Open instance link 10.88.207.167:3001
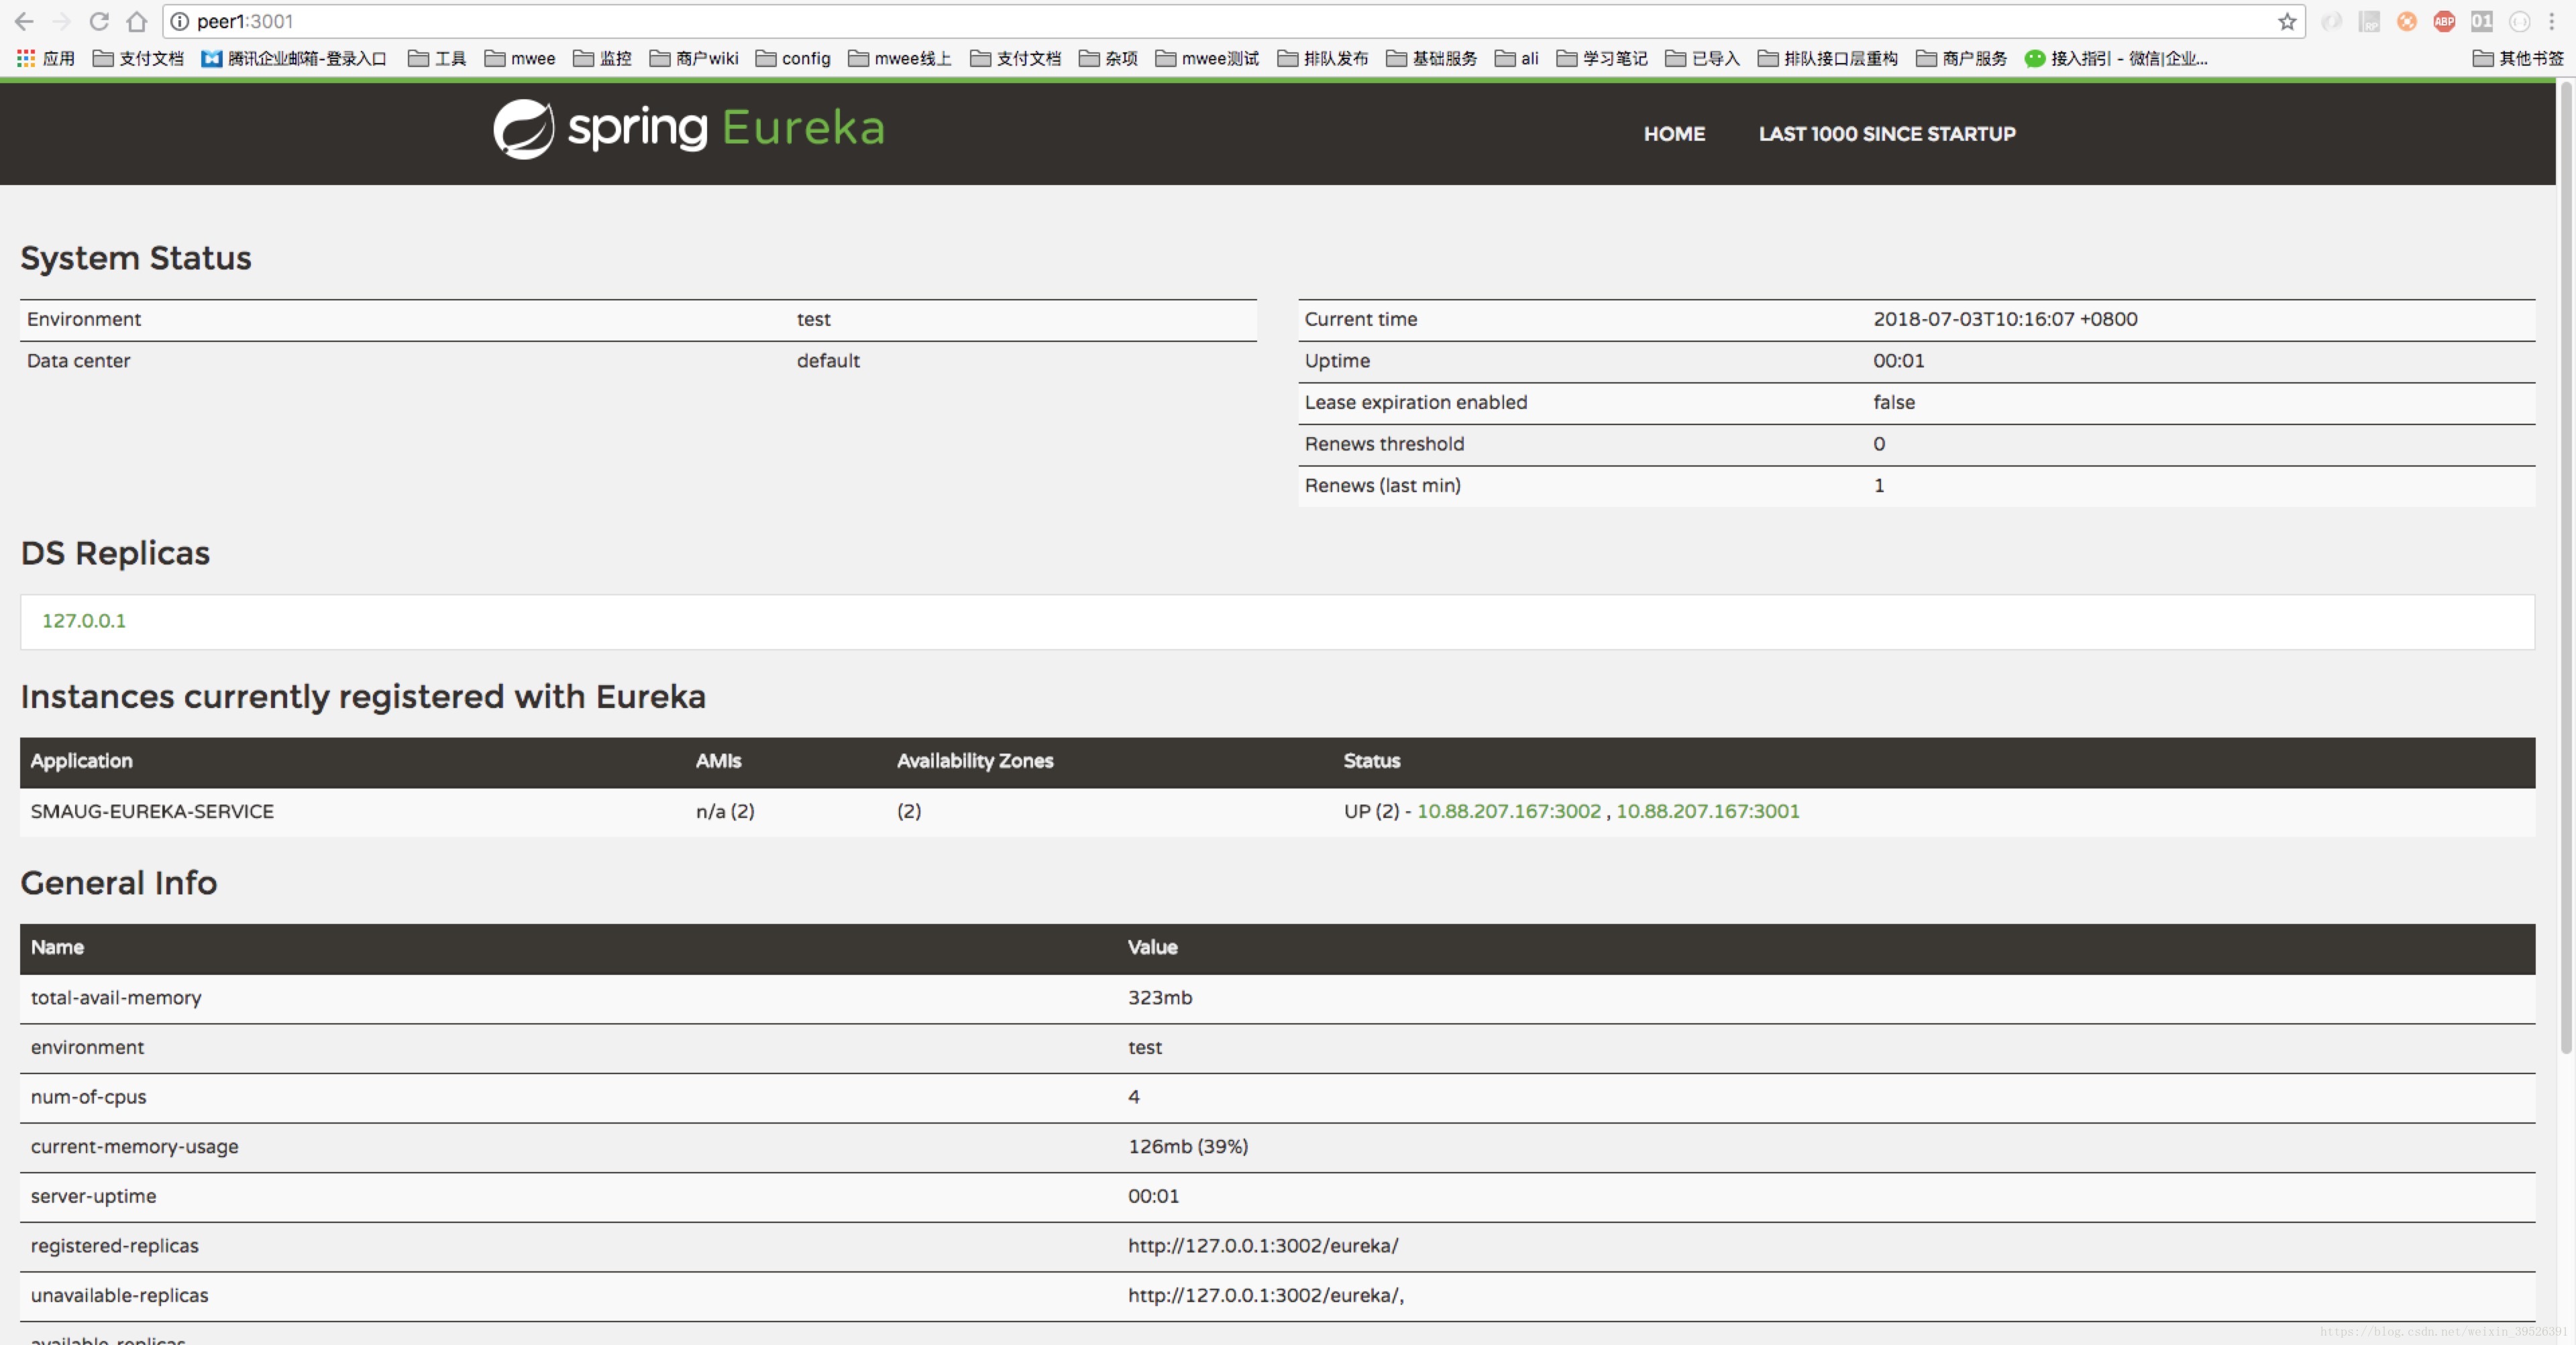 coord(1707,811)
